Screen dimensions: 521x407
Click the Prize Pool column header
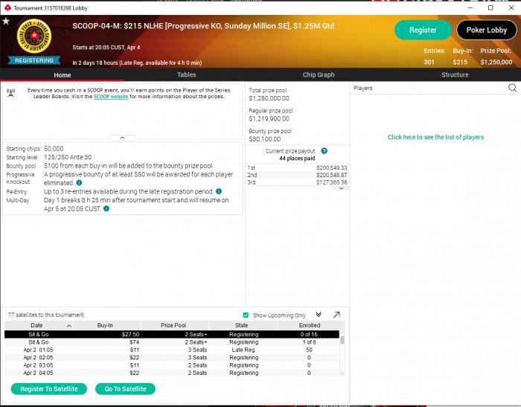tap(173, 325)
